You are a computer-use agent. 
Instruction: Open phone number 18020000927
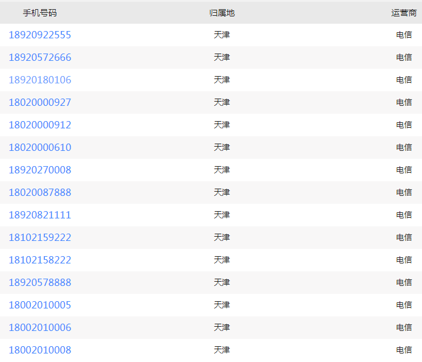[x=40, y=102]
